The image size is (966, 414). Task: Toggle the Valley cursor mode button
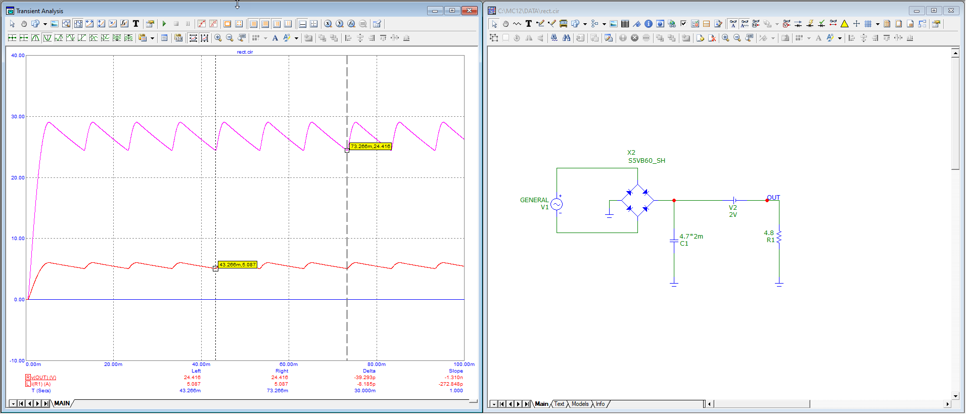coord(47,38)
